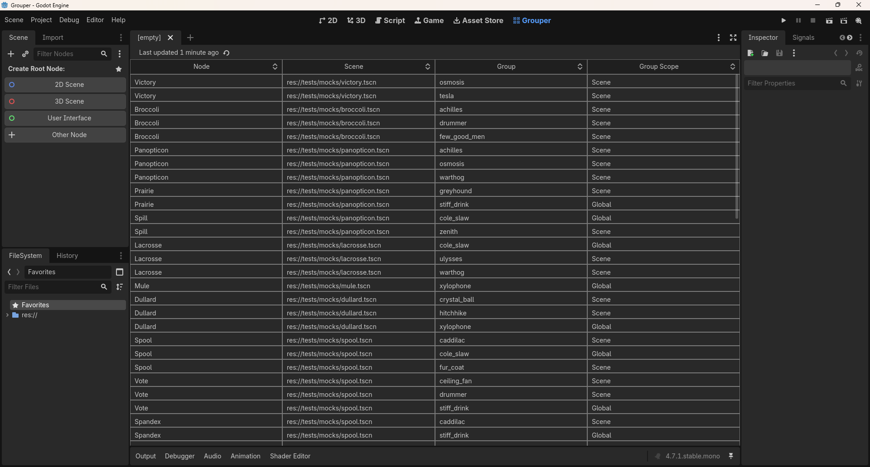
Task: Sort table by Scene column
Action: coord(358,67)
